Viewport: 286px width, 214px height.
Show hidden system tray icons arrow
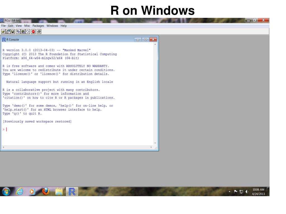tap(230, 192)
